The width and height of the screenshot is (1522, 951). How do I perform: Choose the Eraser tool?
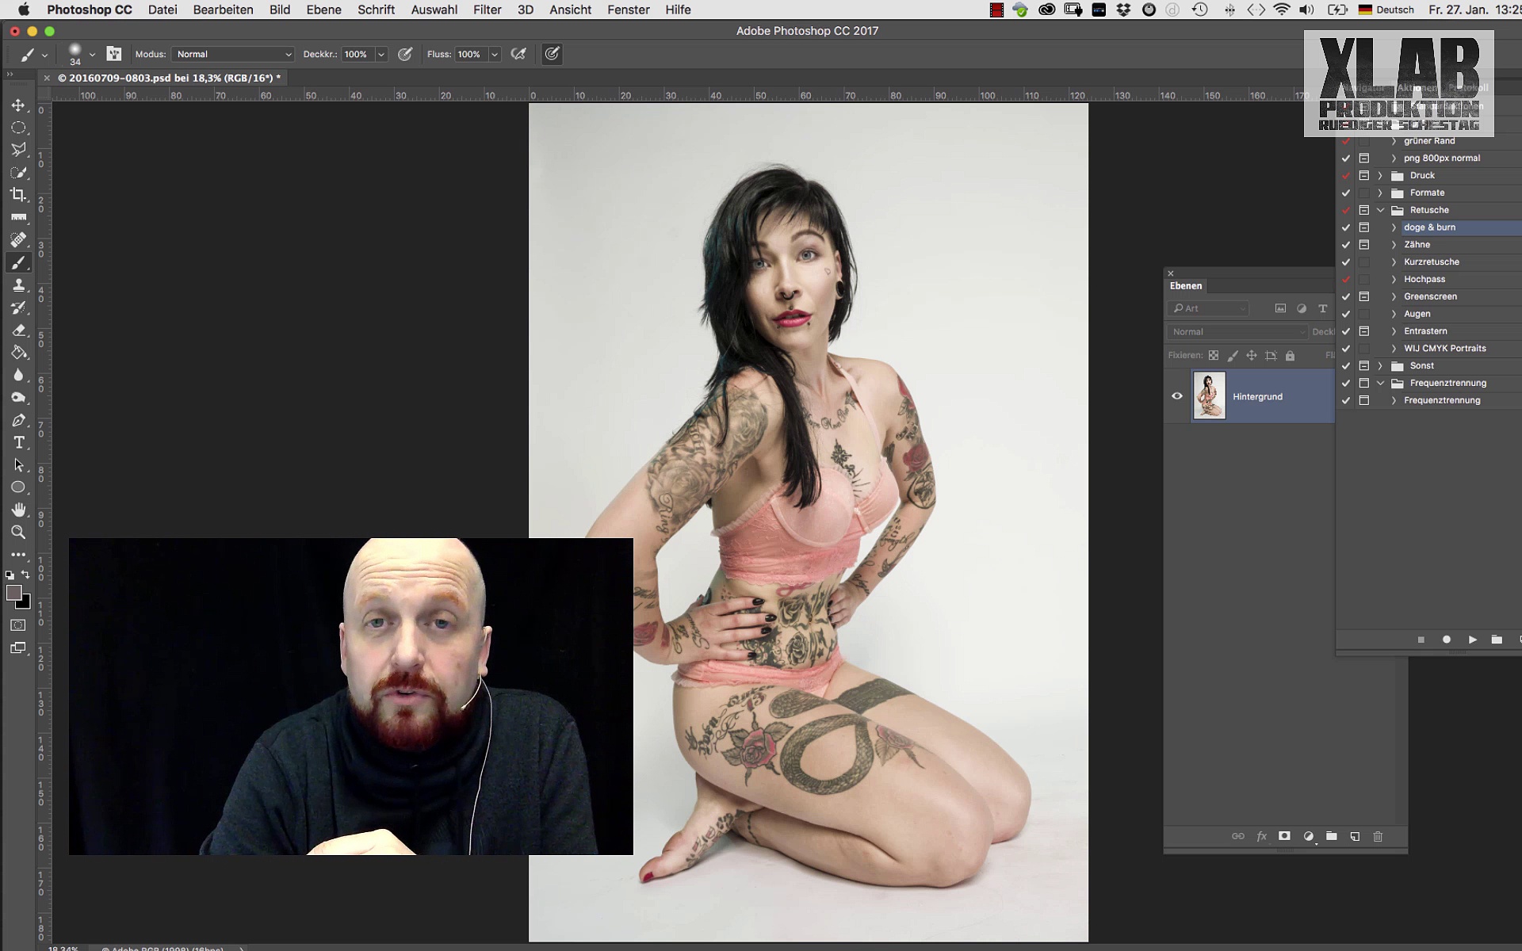tap(18, 330)
